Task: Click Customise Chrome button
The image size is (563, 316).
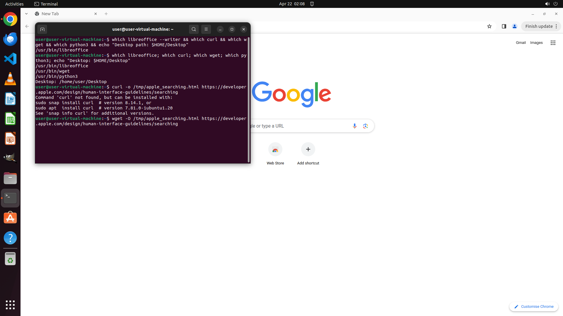Action: pyautogui.click(x=534, y=306)
